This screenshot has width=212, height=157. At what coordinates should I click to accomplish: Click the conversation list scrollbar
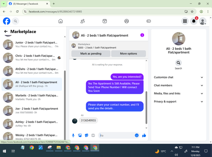click(x=65, y=105)
